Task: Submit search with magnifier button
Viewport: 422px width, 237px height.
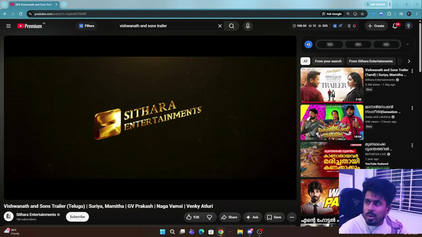Action: [x=231, y=26]
